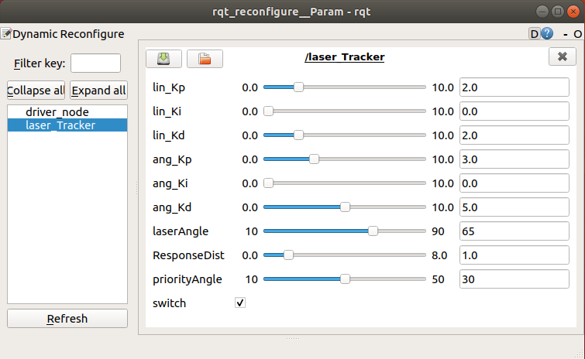The height and width of the screenshot is (359, 585).
Task: Close the /laser_Tracker parameter panel
Action: click(x=563, y=56)
